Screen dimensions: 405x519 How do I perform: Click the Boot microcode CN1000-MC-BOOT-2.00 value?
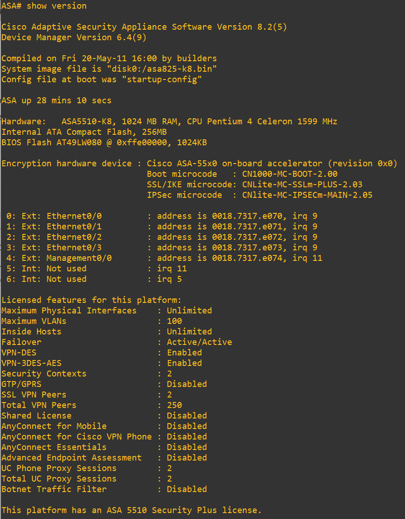click(x=290, y=174)
